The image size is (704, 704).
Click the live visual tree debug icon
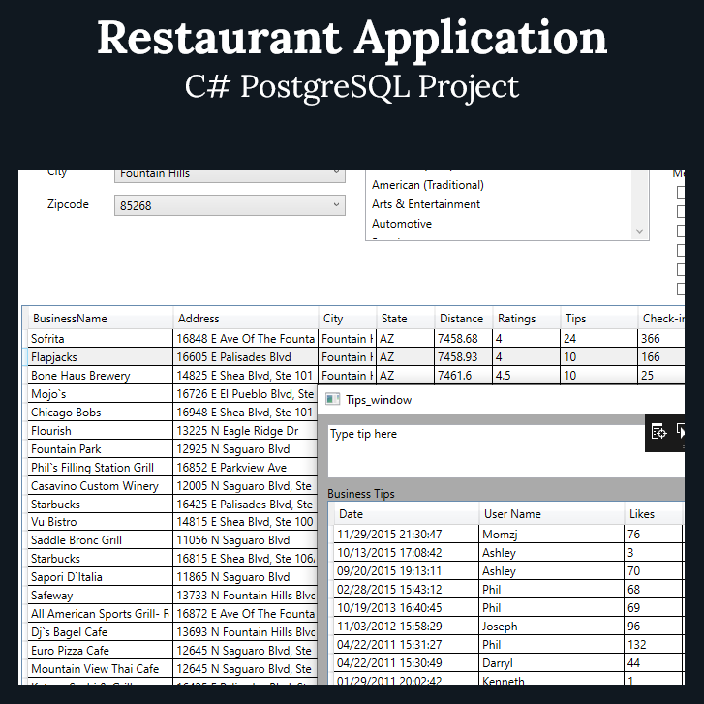(658, 432)
